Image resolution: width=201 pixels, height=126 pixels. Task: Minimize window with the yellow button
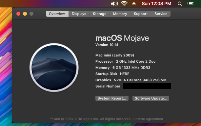pyautogui.click(x=25, y=14)
